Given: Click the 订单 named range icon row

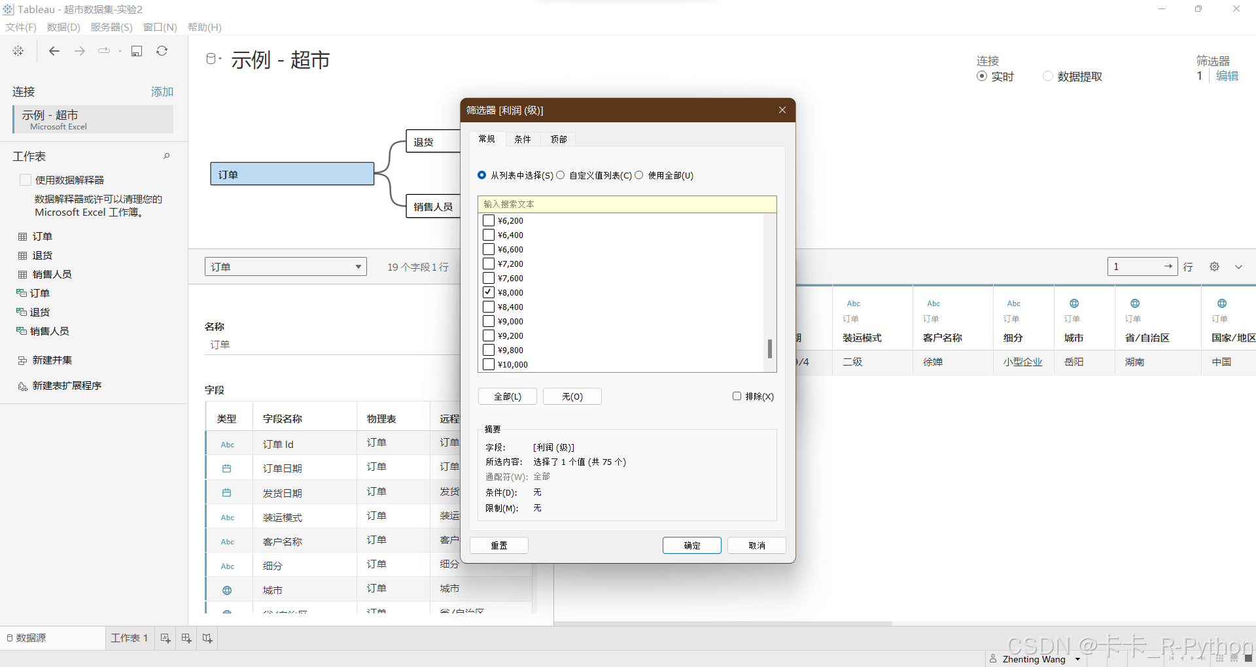Looking at the screenshot, I should click(x=33, y=293).
